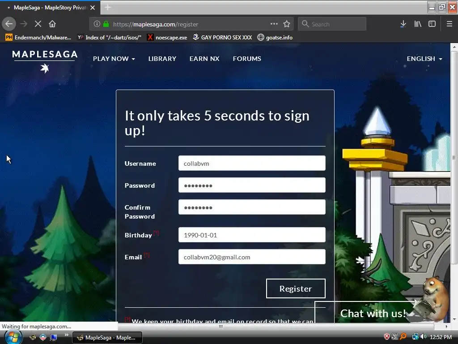Click the Username field
458x344 pixels.
tap(252, 163)
